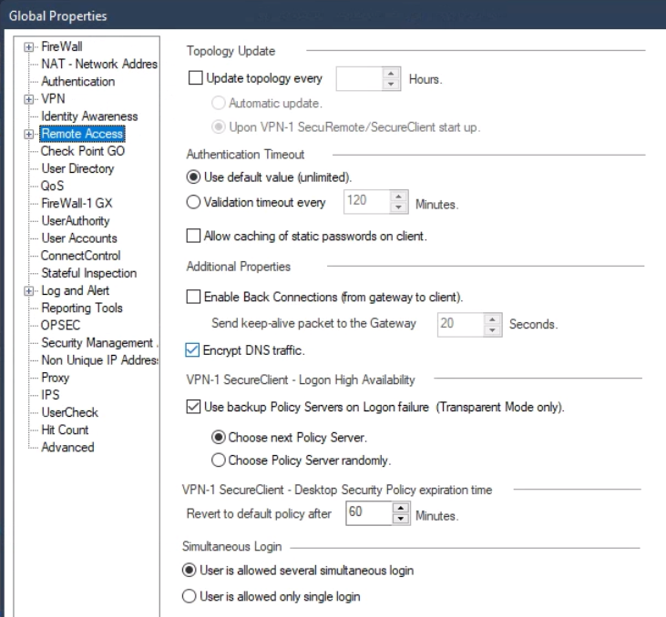Screen dimensions: 666x617
Task: Select Choose Policy Server randomly
Action: pos(219,460)
